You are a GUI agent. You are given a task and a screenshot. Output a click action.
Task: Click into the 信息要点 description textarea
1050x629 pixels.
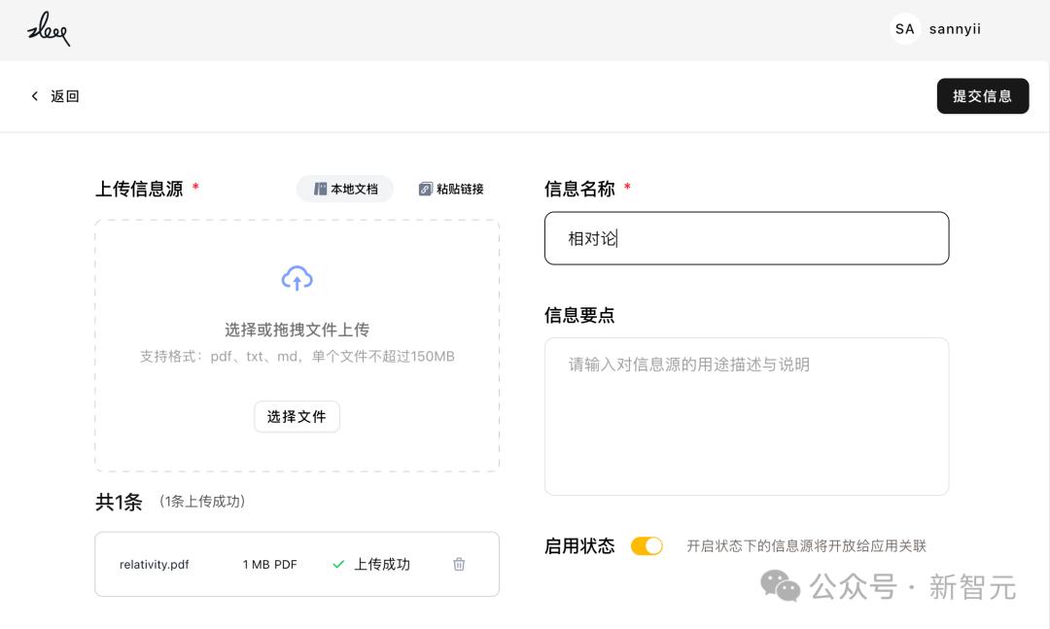point(746,416)
